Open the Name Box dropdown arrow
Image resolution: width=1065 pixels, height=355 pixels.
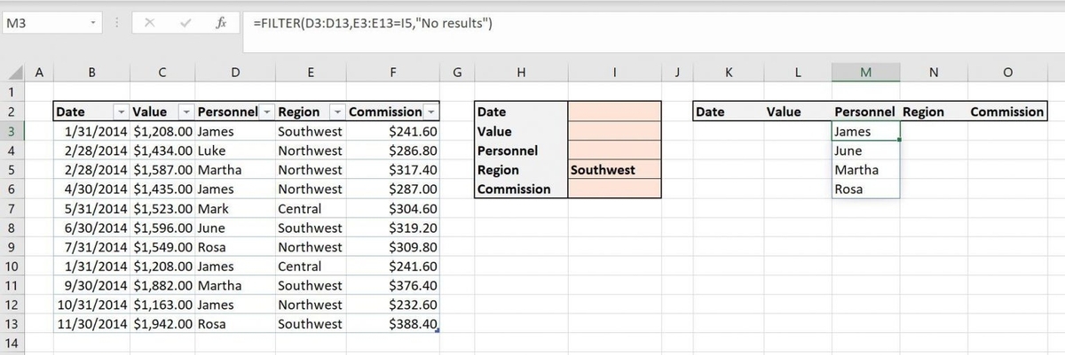(91, 24)
